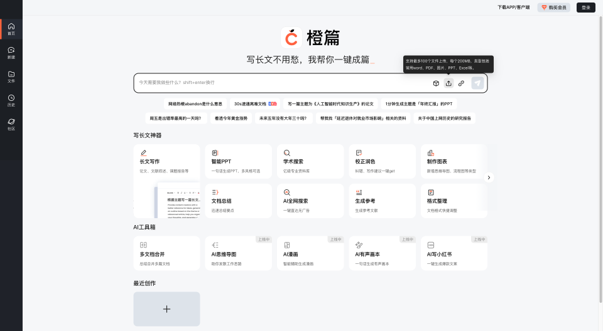Click the 登录 login button

[x=585, y=8]
